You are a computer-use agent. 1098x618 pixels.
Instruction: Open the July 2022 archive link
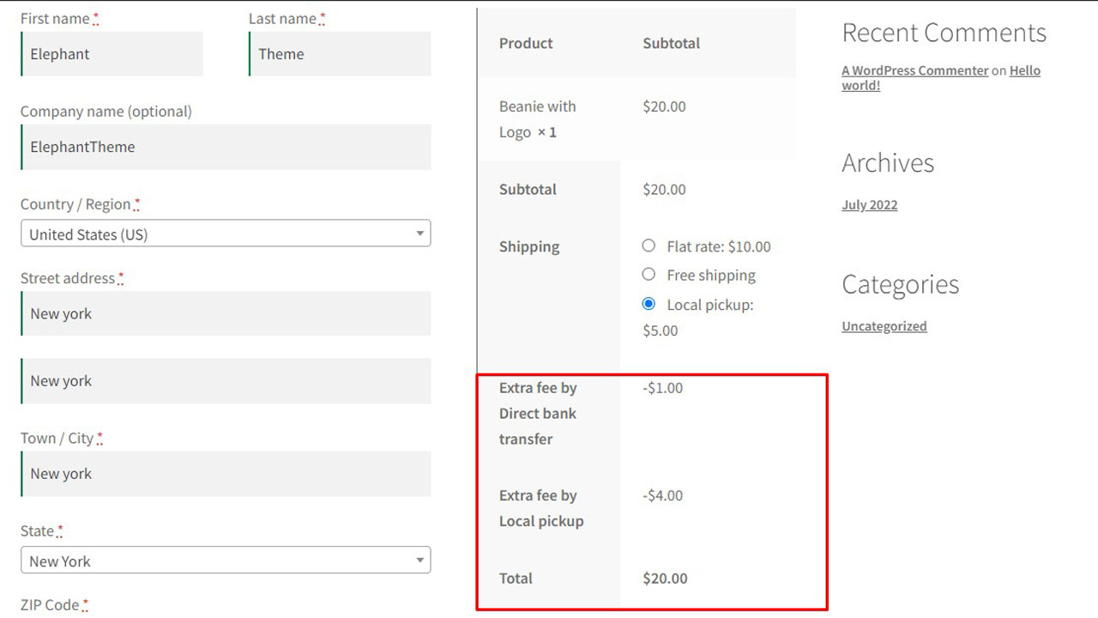(x=869, y=204)
